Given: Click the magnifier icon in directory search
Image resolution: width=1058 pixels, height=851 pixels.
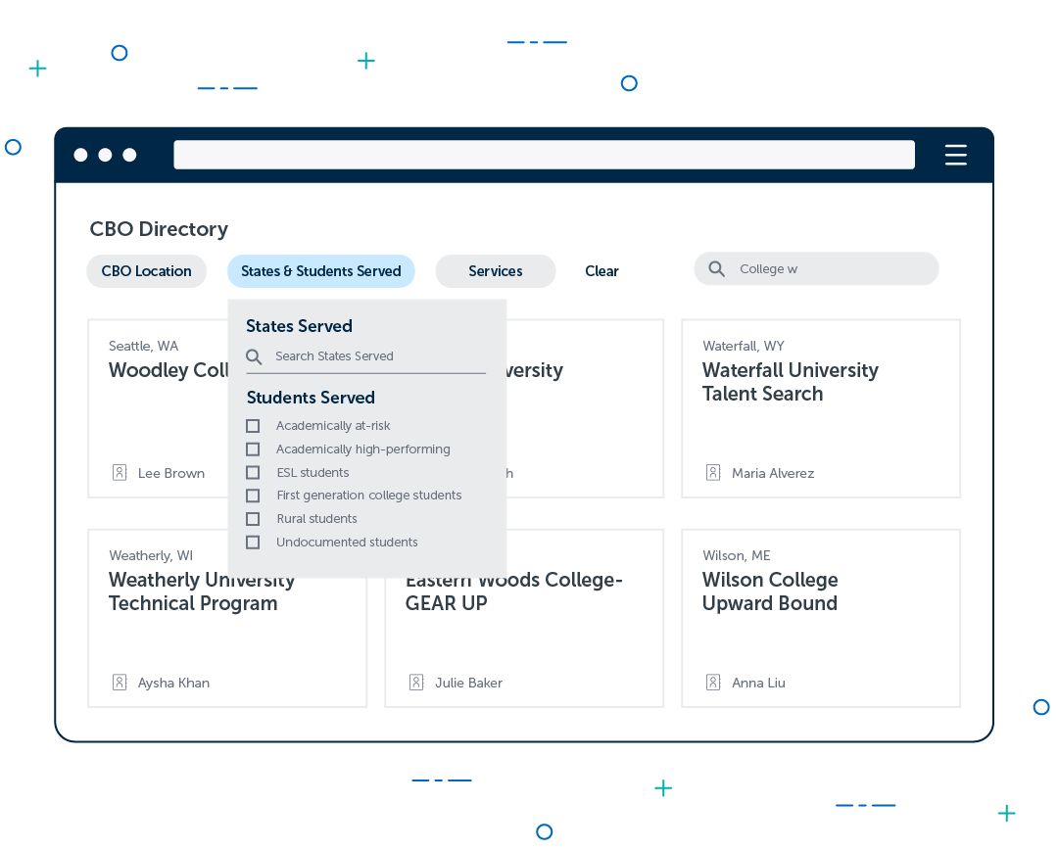Looking at the screenshot, I should tap(717, 269).
